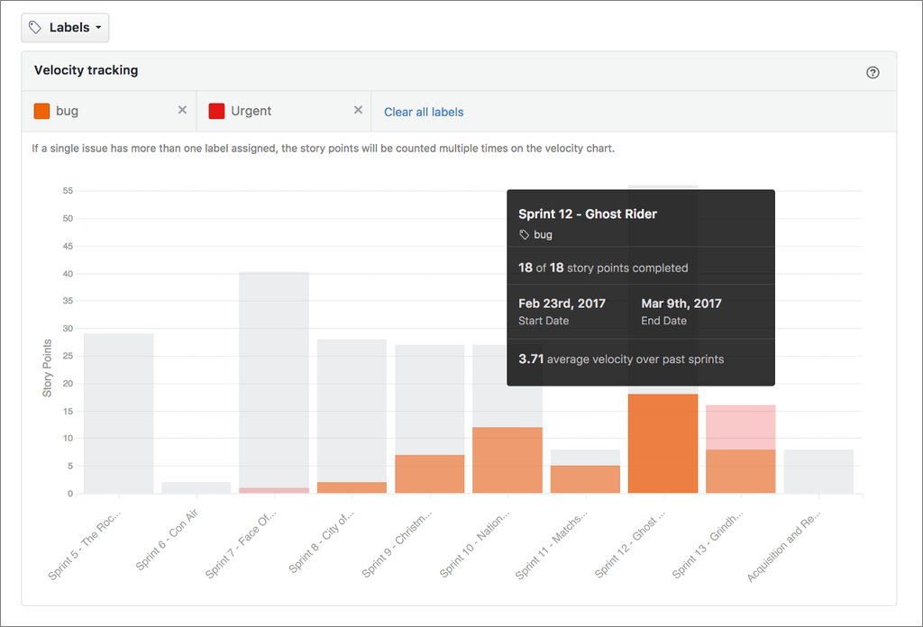The height and width of the screenshot is (627, 923).
Task: Click the pink Urgent segment in Sprint 13
Action: point(741,428)
